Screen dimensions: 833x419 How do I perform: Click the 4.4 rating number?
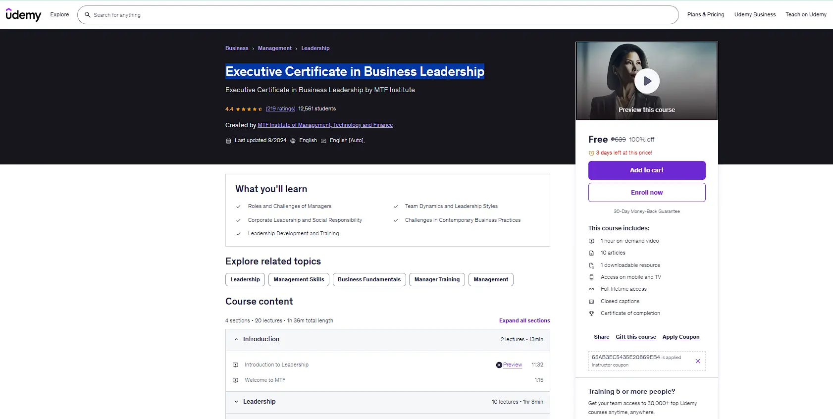click(x=229, y=109)
